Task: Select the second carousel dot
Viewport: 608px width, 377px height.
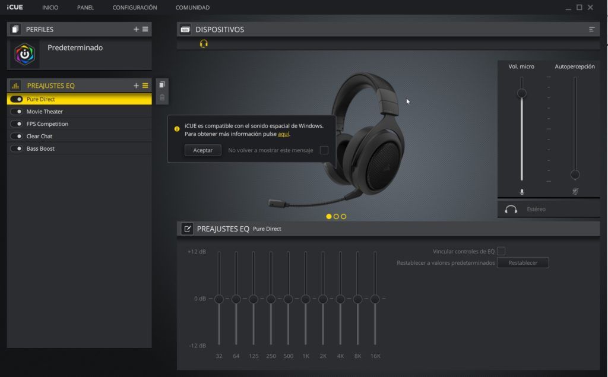Action: (x=336, y=217)
